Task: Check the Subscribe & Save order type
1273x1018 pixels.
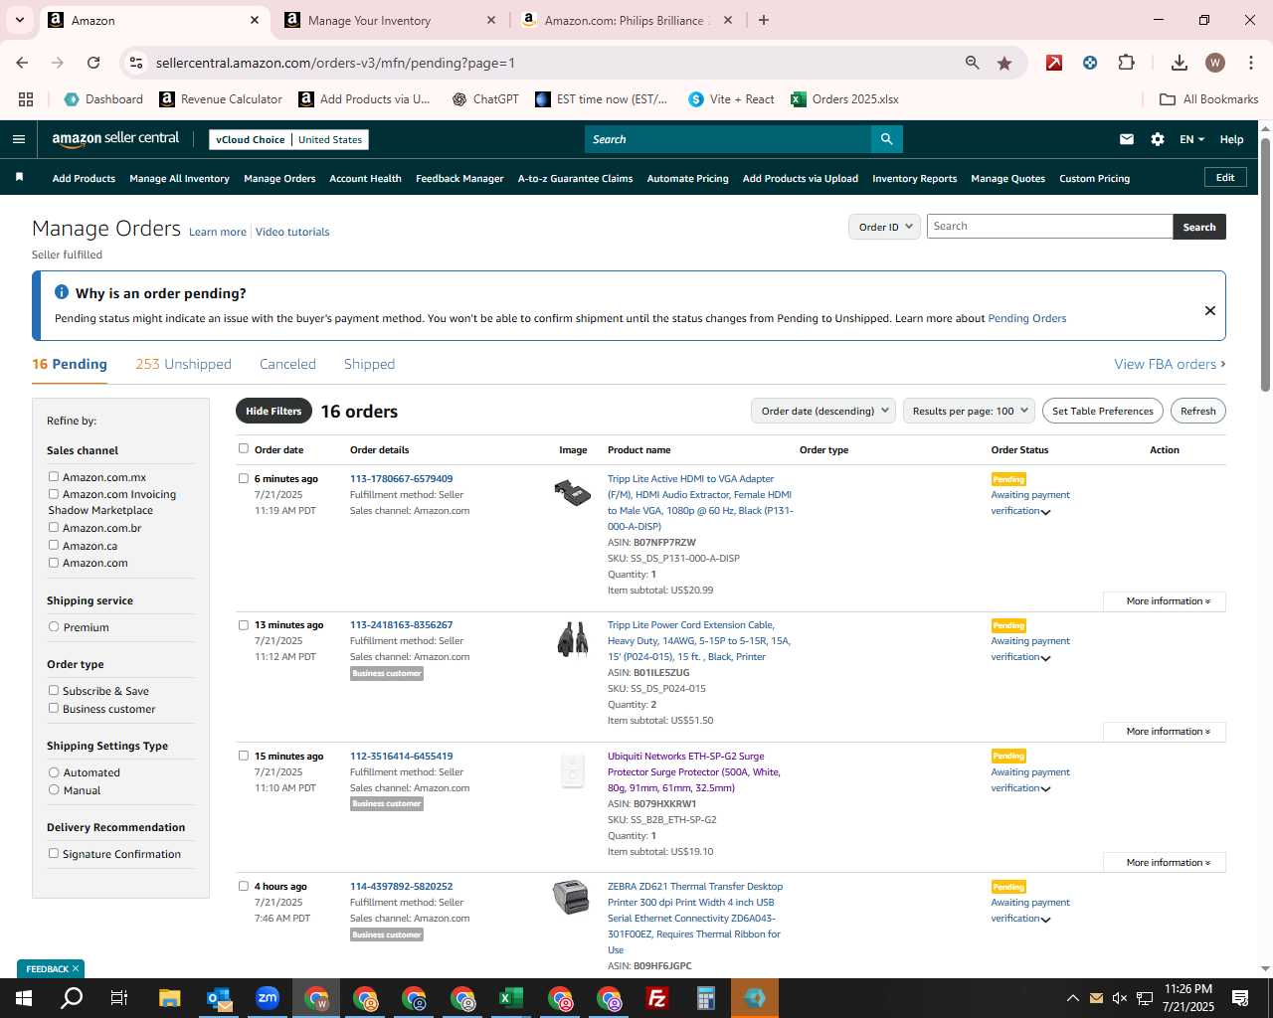Action: [54, 690]
